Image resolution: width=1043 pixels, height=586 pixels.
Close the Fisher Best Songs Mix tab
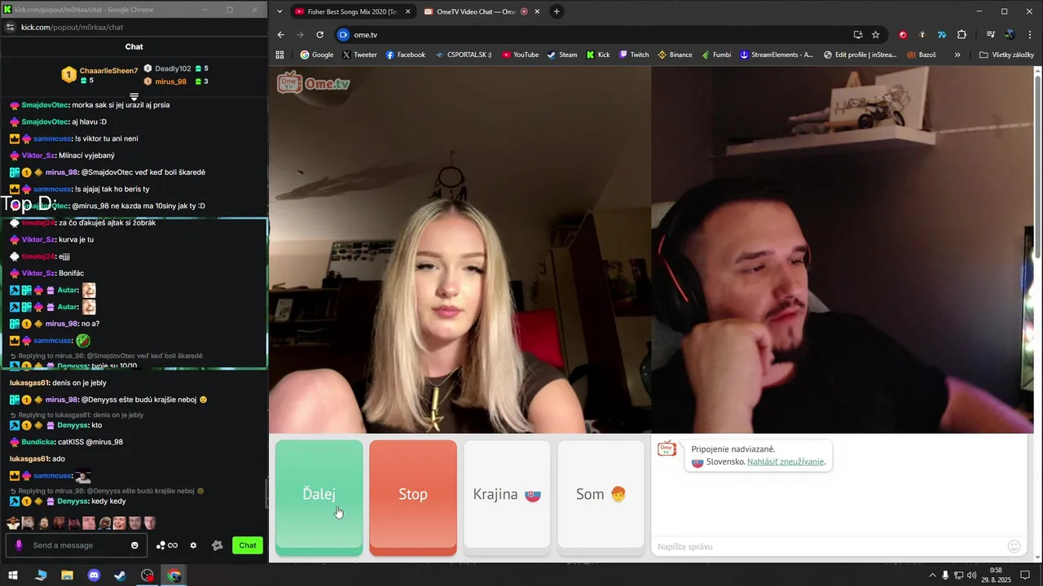(x=408, y=11)
